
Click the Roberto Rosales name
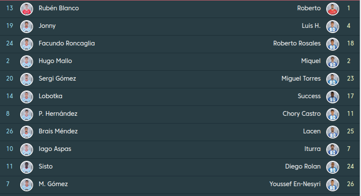(x=296, y=44)
